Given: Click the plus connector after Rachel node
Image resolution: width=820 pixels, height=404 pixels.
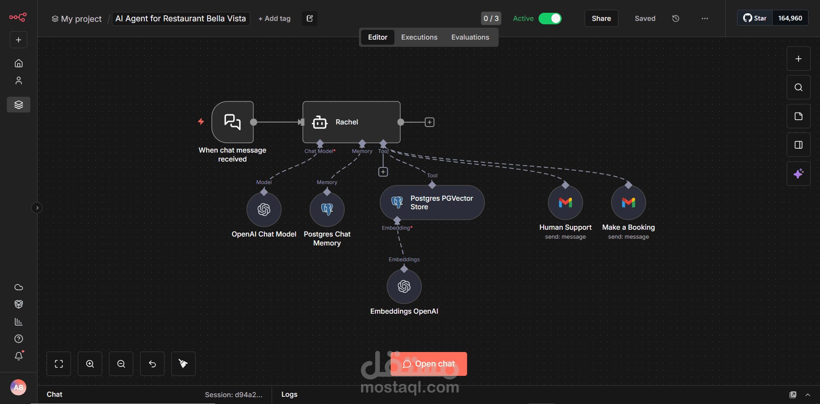Looking at the screenshot, I should pyautogui.click(x=430, y=122).
